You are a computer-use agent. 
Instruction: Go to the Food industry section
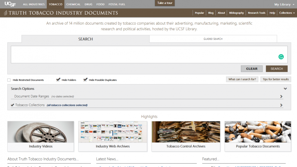point(100,4)
